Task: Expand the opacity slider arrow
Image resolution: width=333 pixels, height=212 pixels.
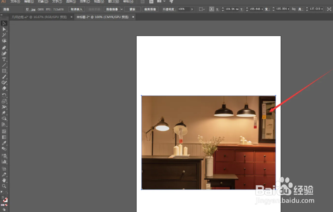Action: click(192, 9)
